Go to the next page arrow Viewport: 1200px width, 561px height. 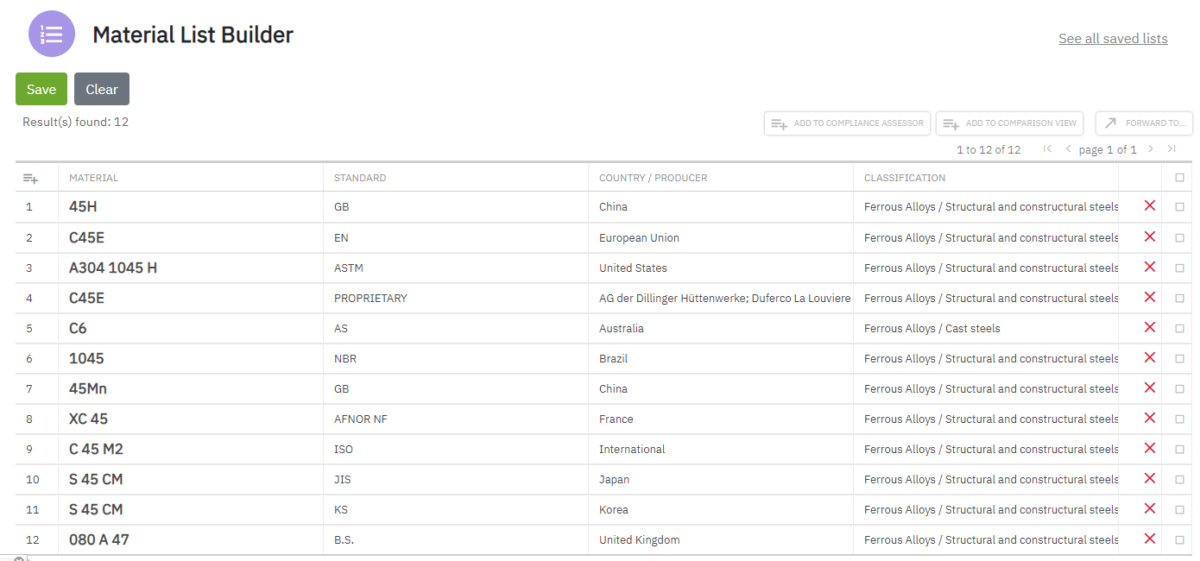1150,149
